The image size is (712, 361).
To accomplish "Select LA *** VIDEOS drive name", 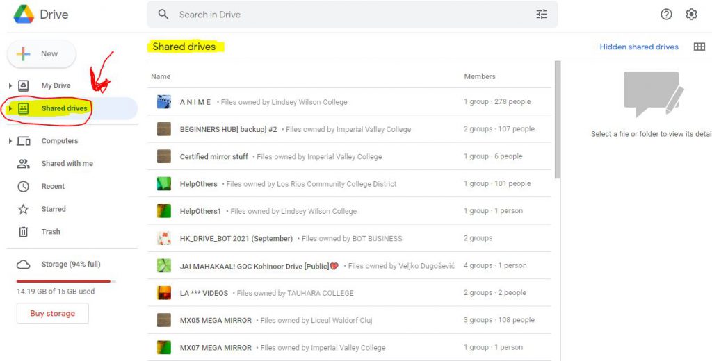I will (204, 293).
